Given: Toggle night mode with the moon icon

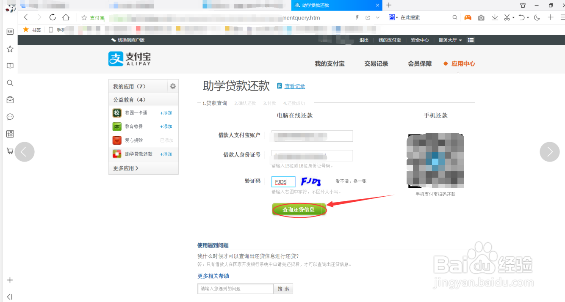Looking at the screenshot, I should (537, 17).
